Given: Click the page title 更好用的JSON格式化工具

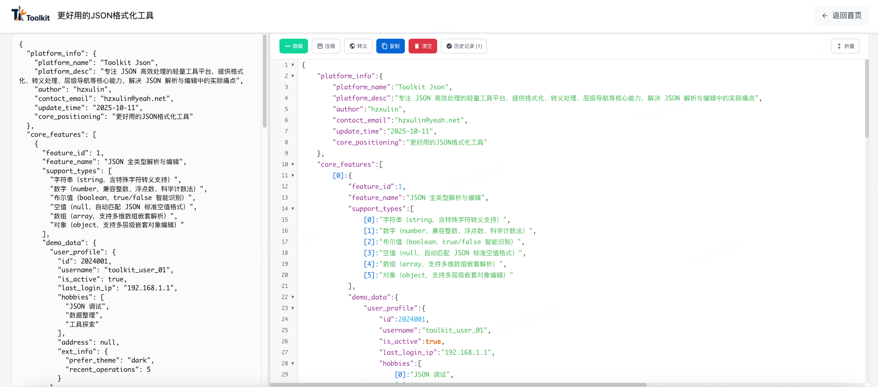Looking at the screenshot, I should (x=106, y=16).
